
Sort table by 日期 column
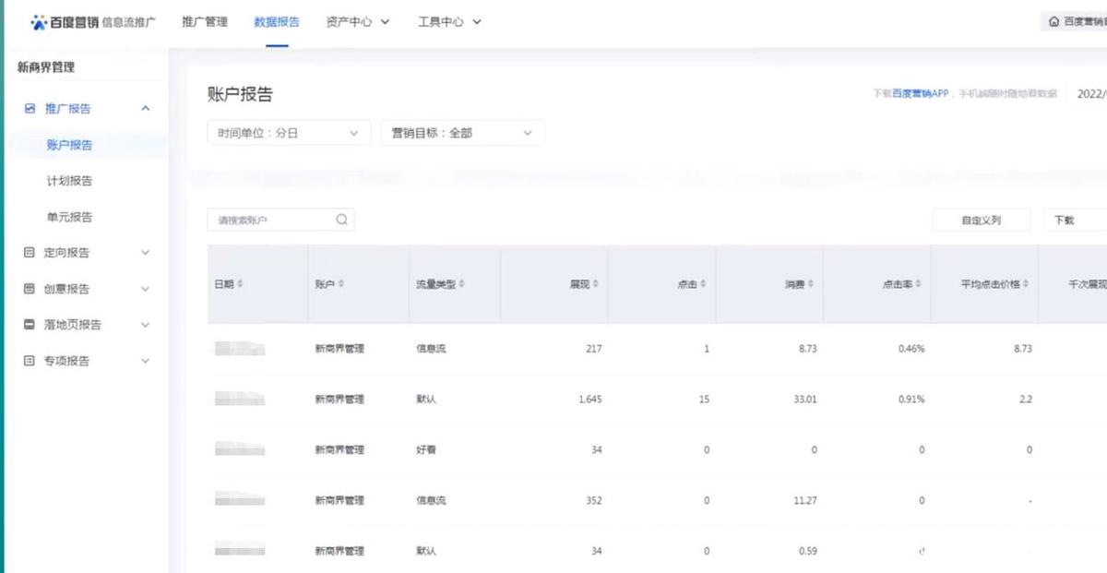[241, 284]
